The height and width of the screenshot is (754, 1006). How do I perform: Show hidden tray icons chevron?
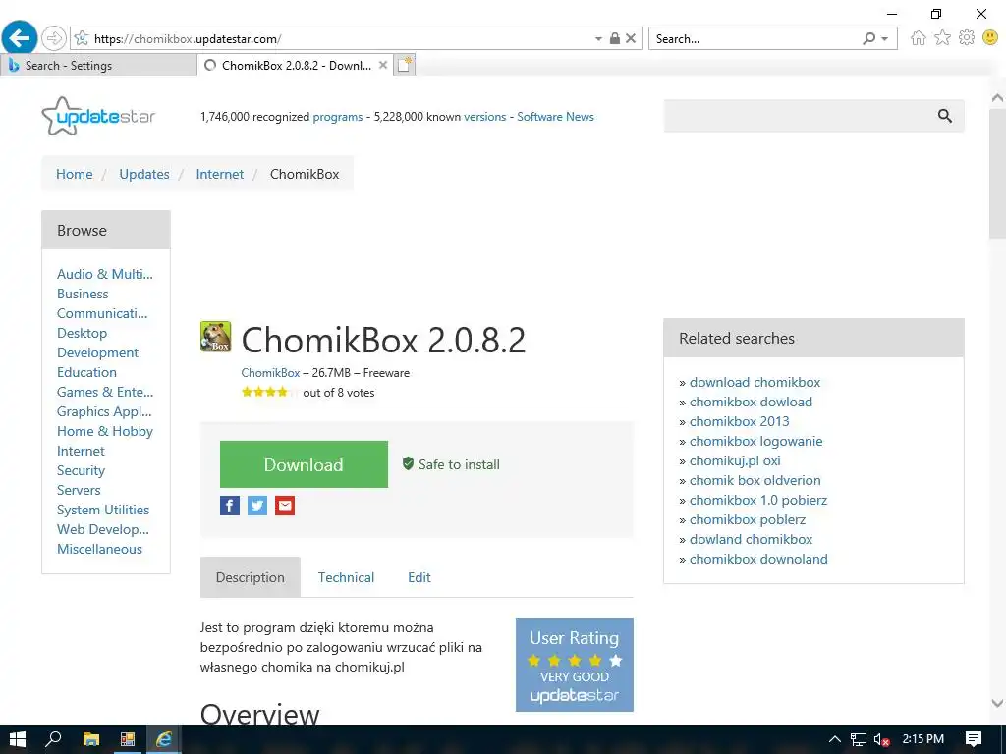tap(834, 739)
